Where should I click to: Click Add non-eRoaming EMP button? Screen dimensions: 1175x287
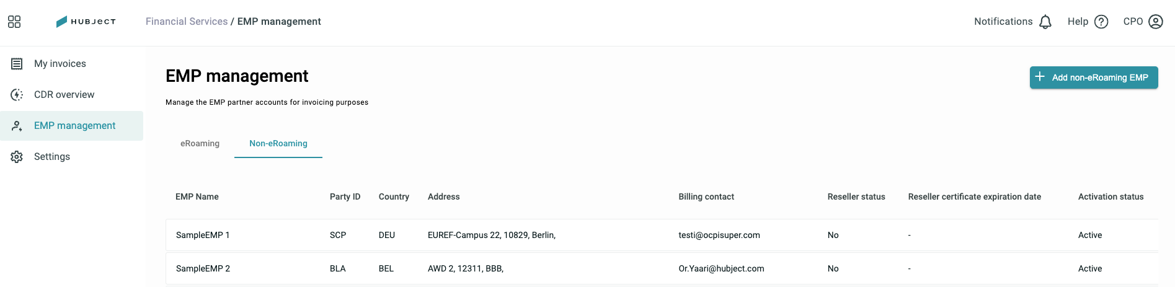(x=1094, y=77)
